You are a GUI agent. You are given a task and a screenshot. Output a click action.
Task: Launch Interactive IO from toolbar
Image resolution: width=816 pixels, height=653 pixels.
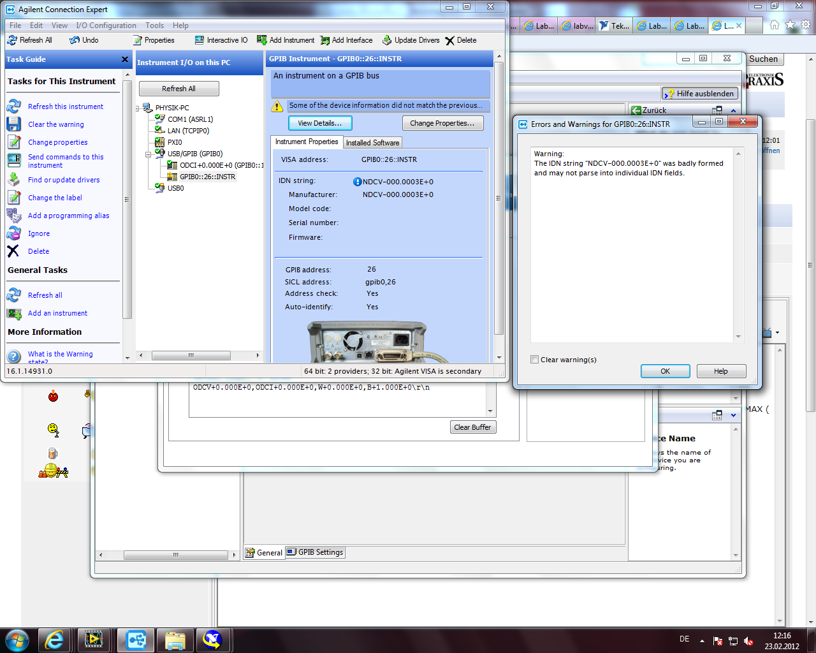pyautogui.click(x=221, y=40)
